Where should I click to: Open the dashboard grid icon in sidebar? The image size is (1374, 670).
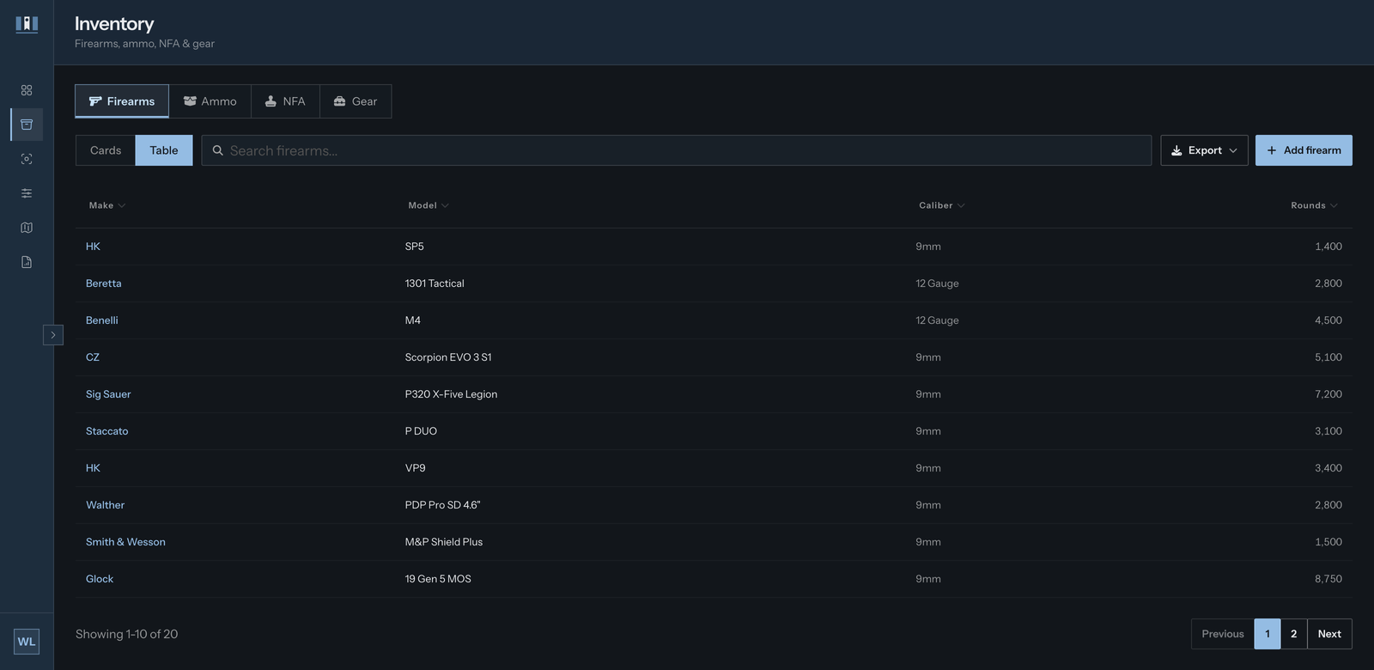click(27, 90)
